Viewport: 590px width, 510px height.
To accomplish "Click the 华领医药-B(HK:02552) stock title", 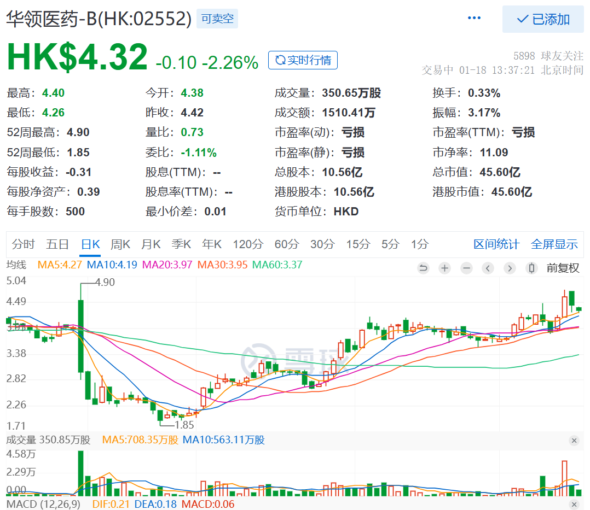I will point(99,19).
